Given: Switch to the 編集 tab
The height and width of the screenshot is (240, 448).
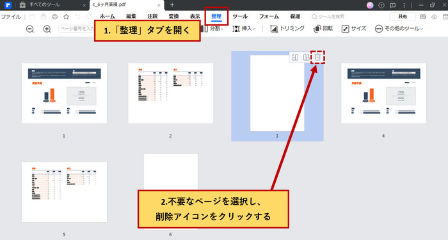Looking at the screenshot, I should pos(131,17).
